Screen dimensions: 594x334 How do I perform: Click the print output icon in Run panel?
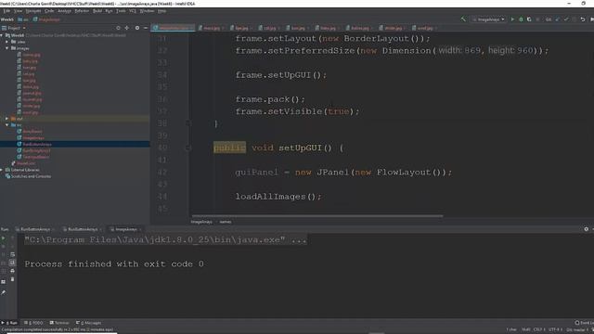pyautogui.click(x=12, y=271)
